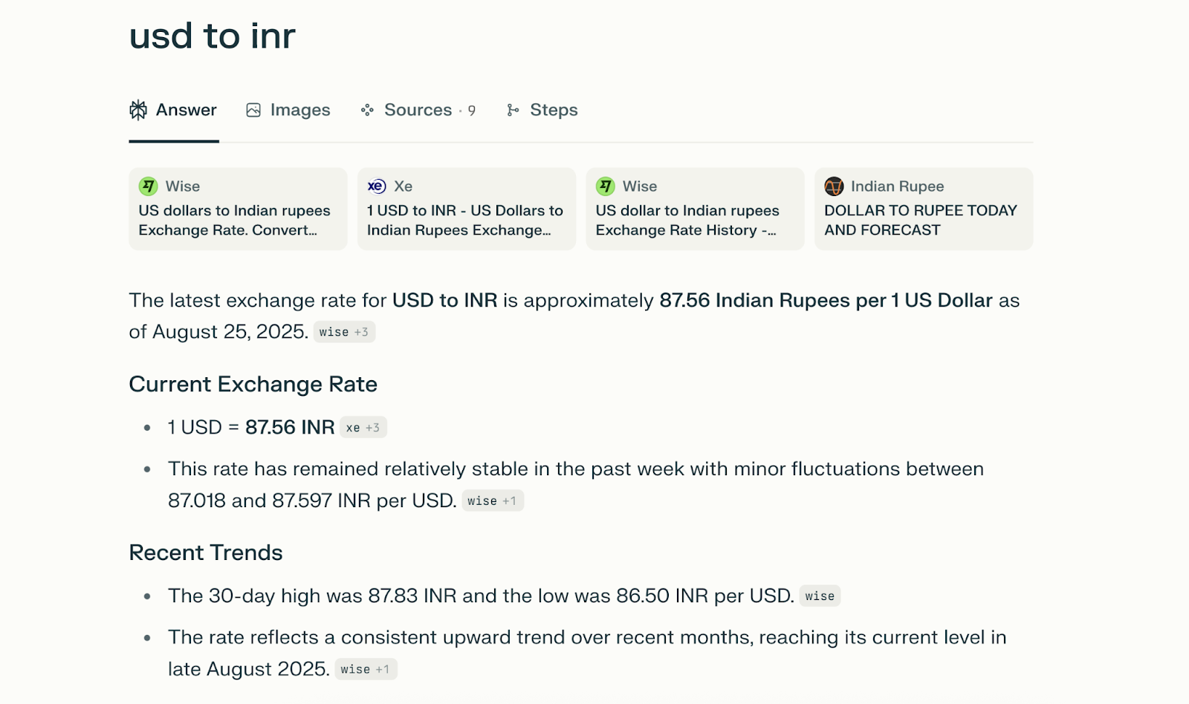Click the first Wise logo icon
The image size is (1189, 704).
tap(149, 186)
